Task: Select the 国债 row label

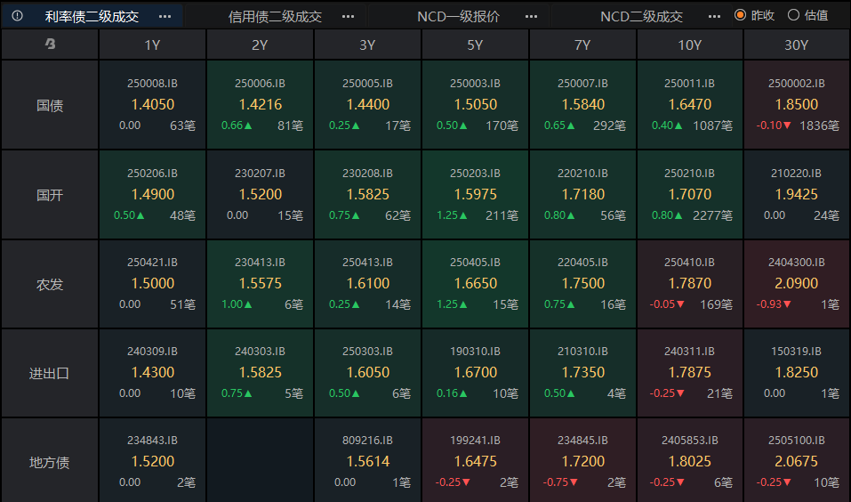Action: (50, 105)
